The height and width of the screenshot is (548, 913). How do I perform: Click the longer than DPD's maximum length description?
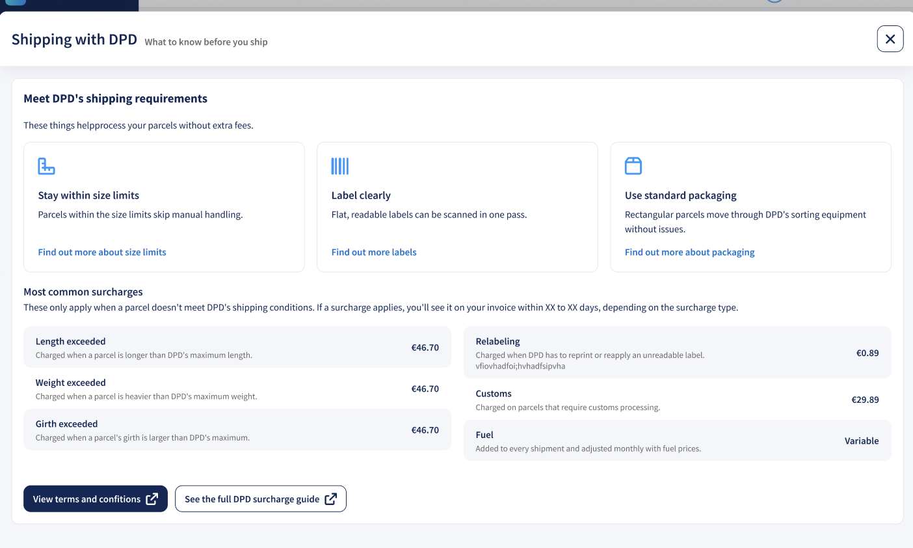click(x=144, y=355)
